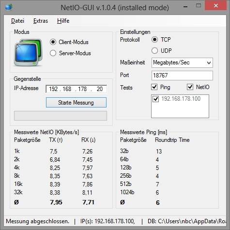Click the 2k RX value 7,45

88,160
